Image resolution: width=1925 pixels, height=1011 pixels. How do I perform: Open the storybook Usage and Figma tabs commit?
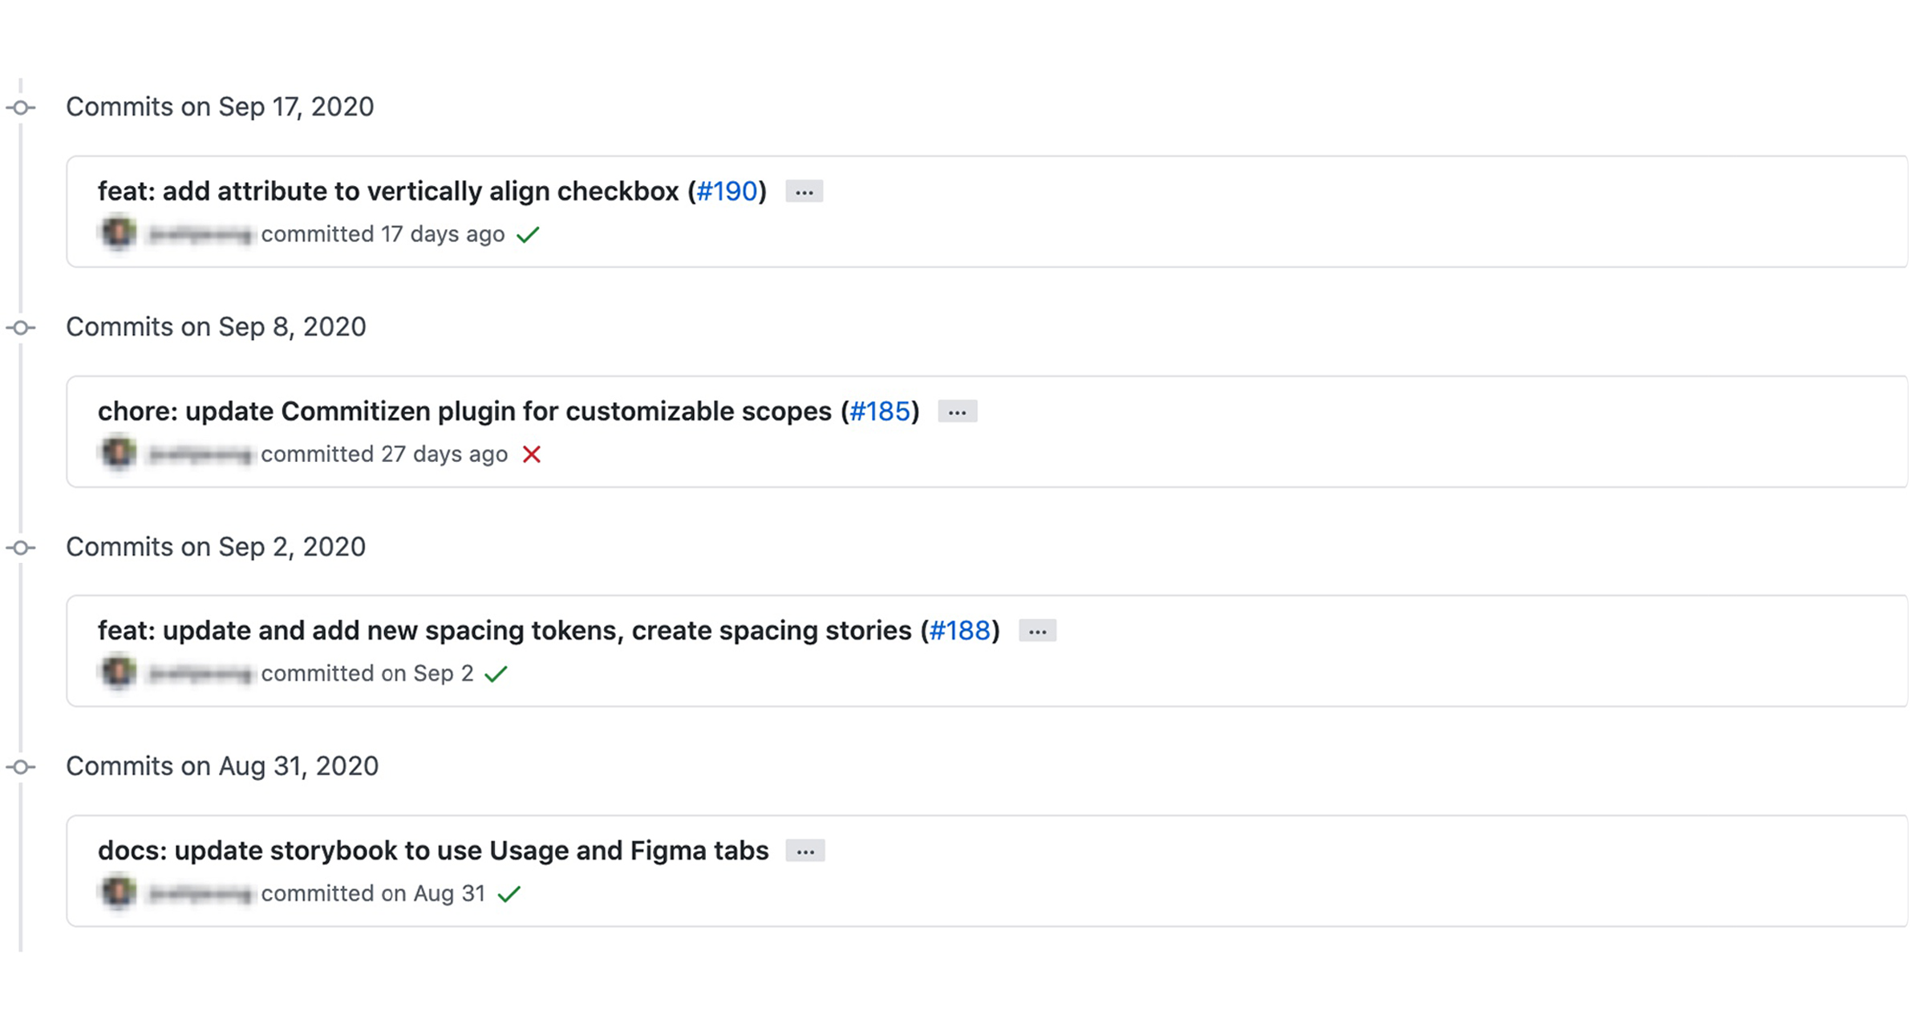(433, 851)
